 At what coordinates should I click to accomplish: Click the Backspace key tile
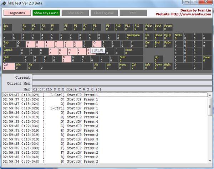point(134,37)
